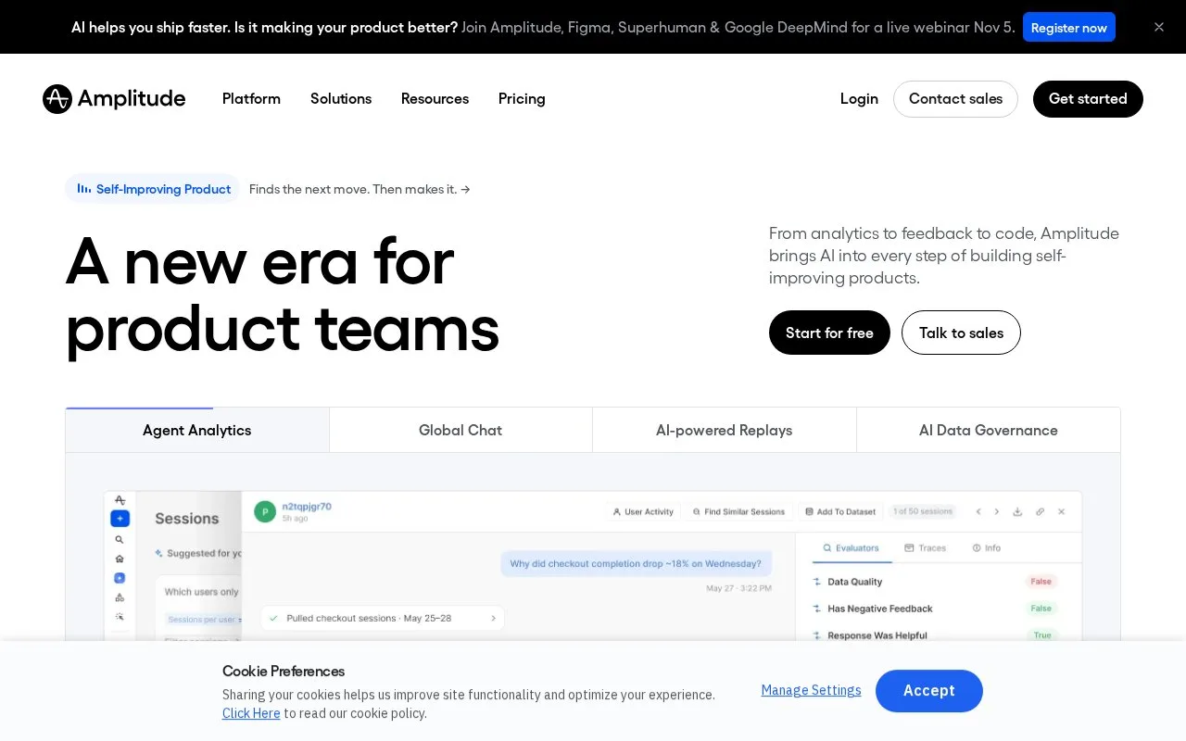Click the green P user avatar
The image size is (1186, 741).
point(265,511)
